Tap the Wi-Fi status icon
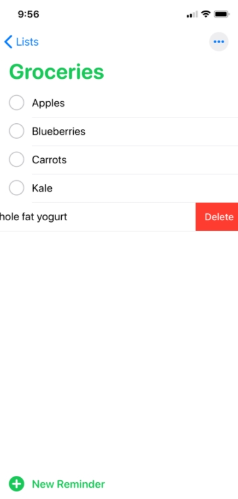The width and height of the screenshot is (238, 499). click(206, 14)
